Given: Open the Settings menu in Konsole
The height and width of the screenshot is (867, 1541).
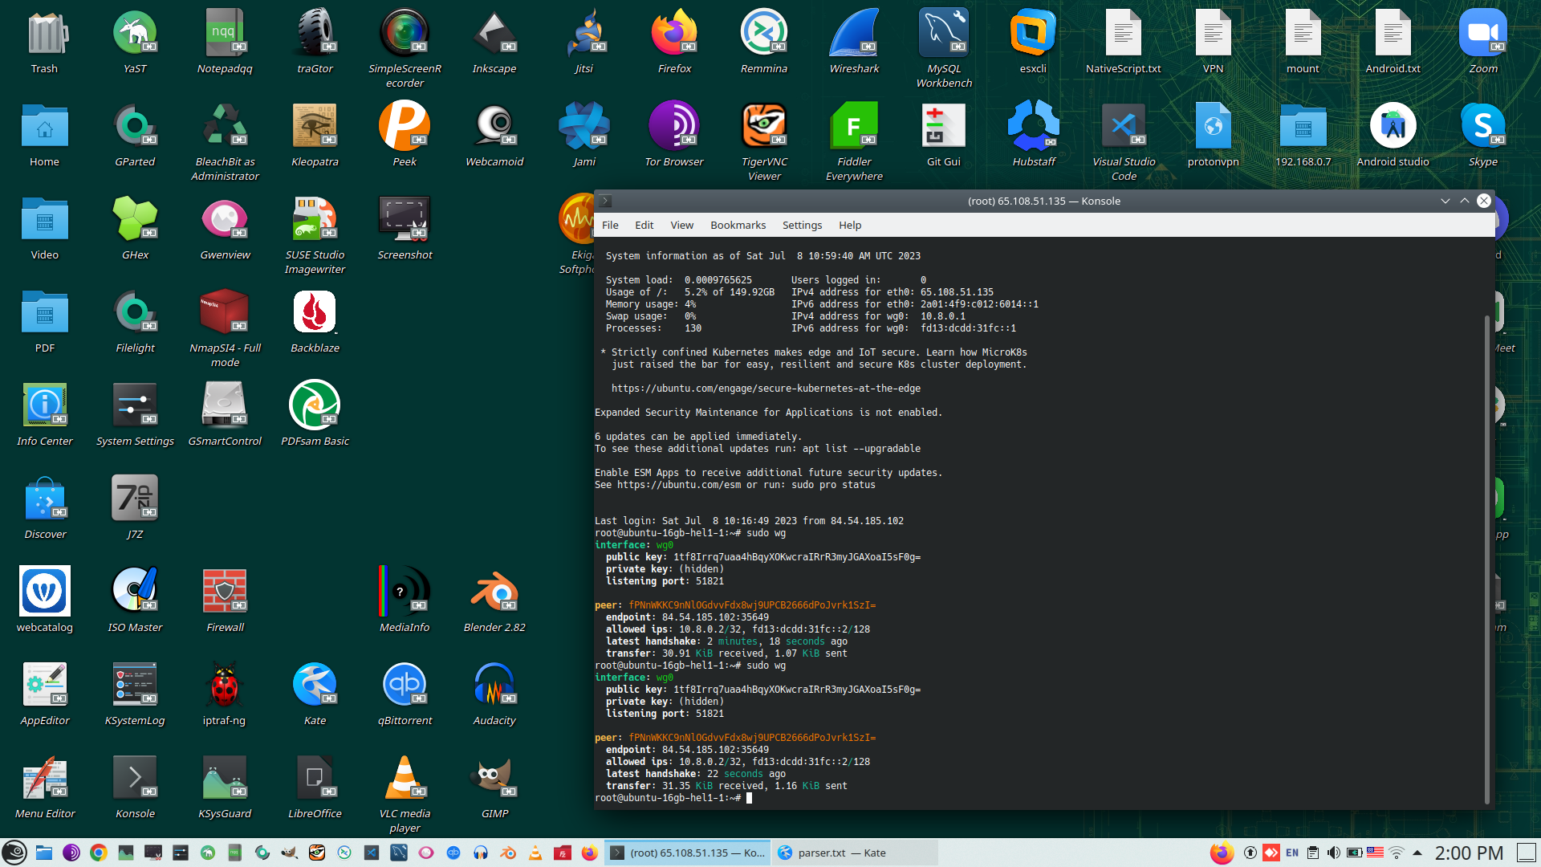Looking at the screenshot, I should 802,226.
